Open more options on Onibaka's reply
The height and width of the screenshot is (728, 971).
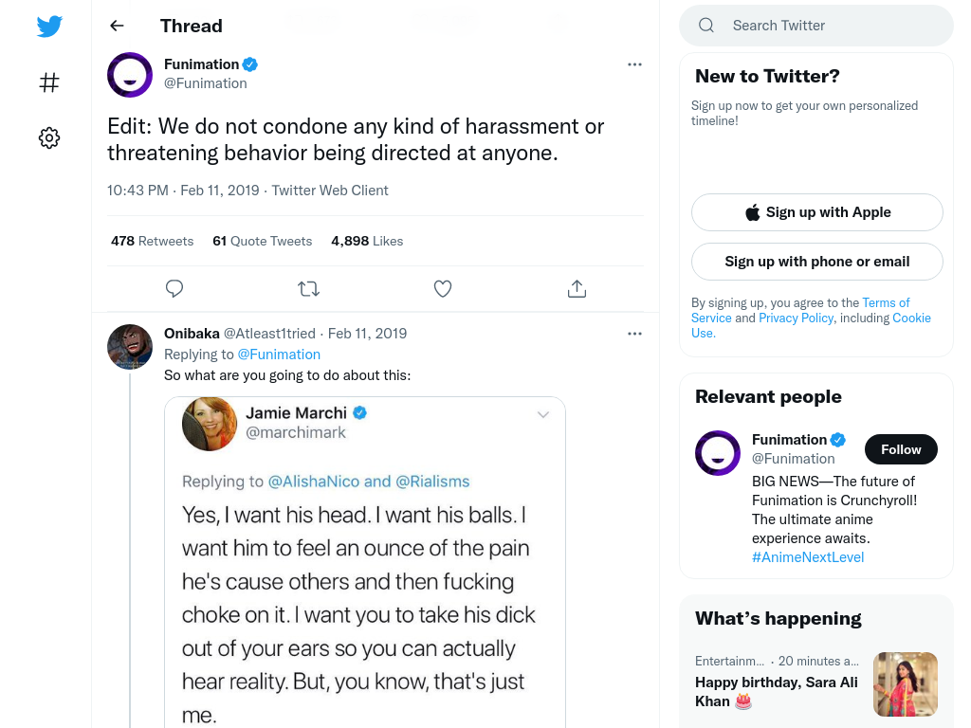point(634,334)
